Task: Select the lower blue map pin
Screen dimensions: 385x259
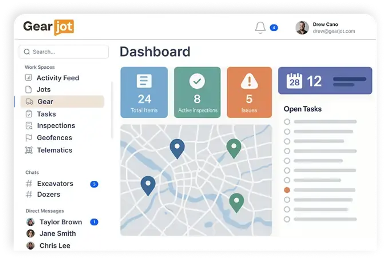Action: pyautogui.click(x=148, y=186)
